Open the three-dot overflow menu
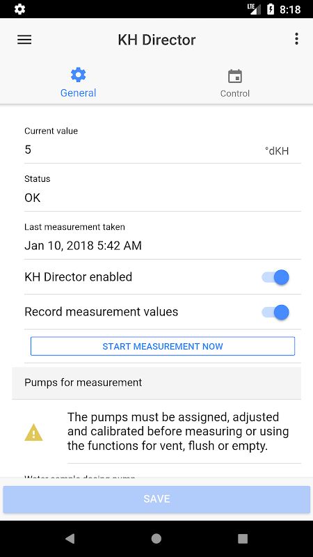 (296, 39)
